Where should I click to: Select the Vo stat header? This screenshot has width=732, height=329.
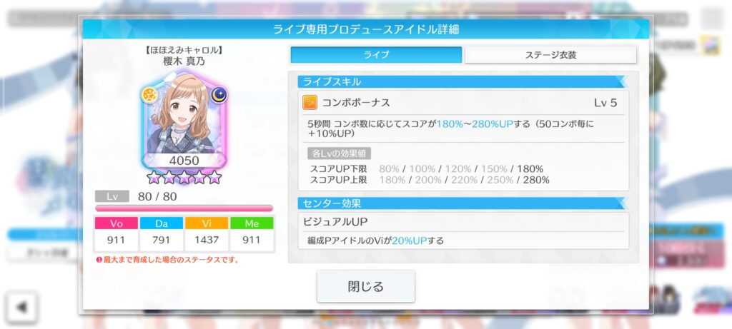click(x=117, y=223)
